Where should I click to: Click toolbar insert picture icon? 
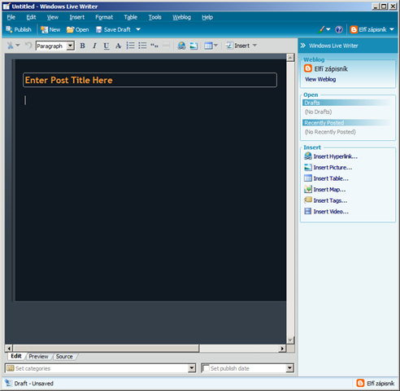(x=193, y=46)
